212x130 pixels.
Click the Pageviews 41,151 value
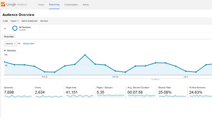point(72,92)
